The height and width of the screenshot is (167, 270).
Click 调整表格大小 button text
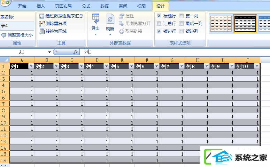pos(20,35)
